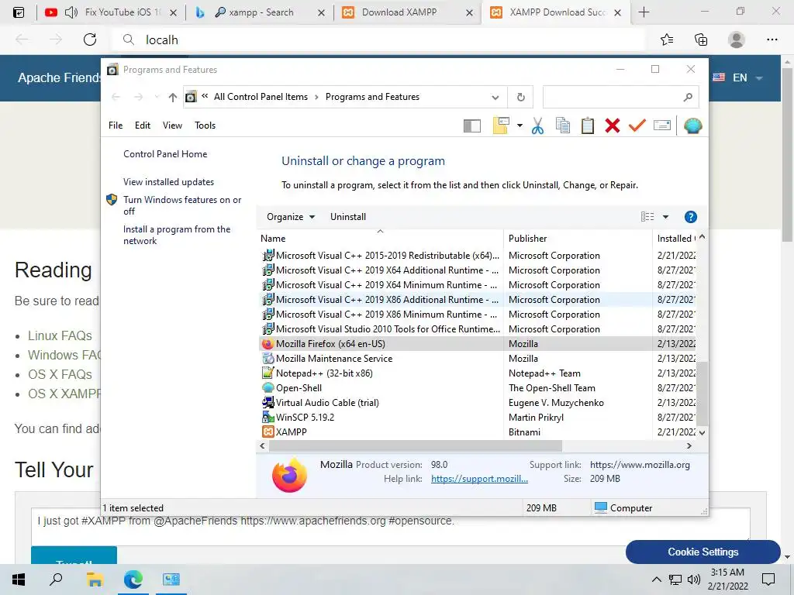Click the orange checkmark Properties icon

point(637,126)
